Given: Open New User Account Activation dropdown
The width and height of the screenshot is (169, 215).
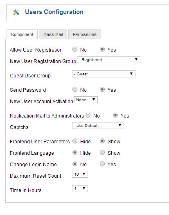Looking at the screenshot, I should 86,100.
